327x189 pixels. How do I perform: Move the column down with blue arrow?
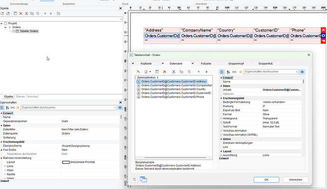[207, 72]
